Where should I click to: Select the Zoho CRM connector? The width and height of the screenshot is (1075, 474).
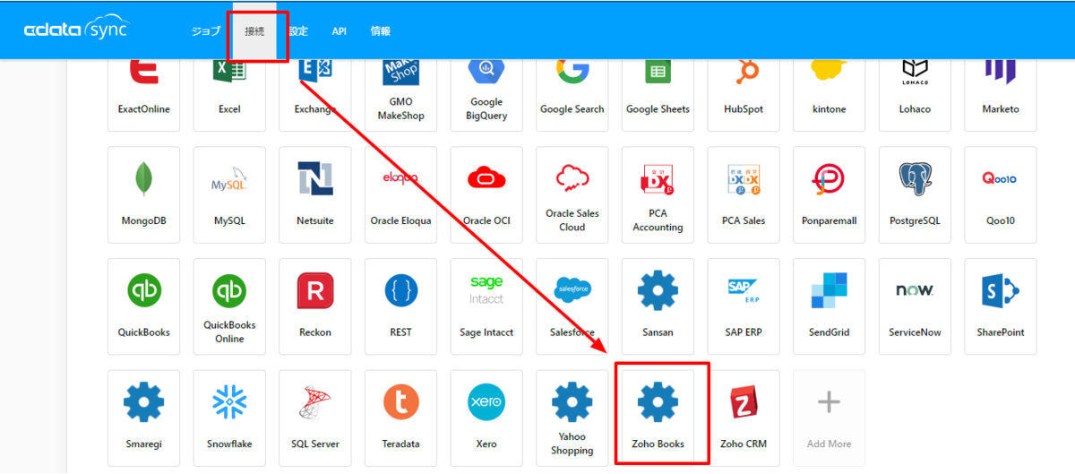click(x=744, y=418)
